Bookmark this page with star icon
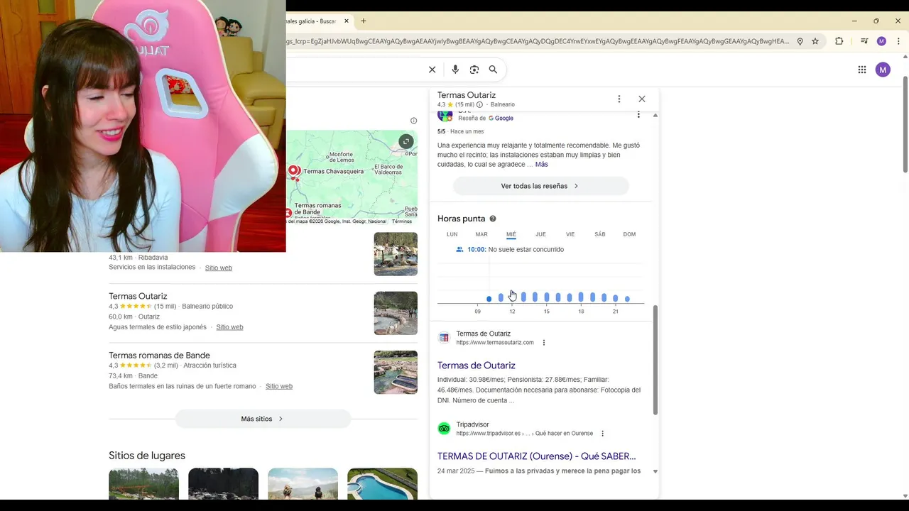The image size is (909, 511). coord(815,41)
